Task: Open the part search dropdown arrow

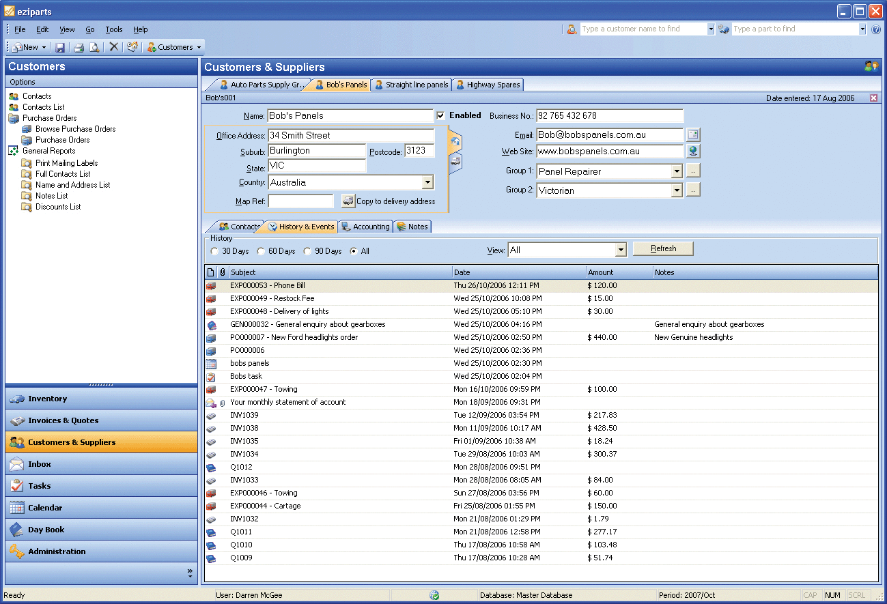Action: [x=862, y=29]
